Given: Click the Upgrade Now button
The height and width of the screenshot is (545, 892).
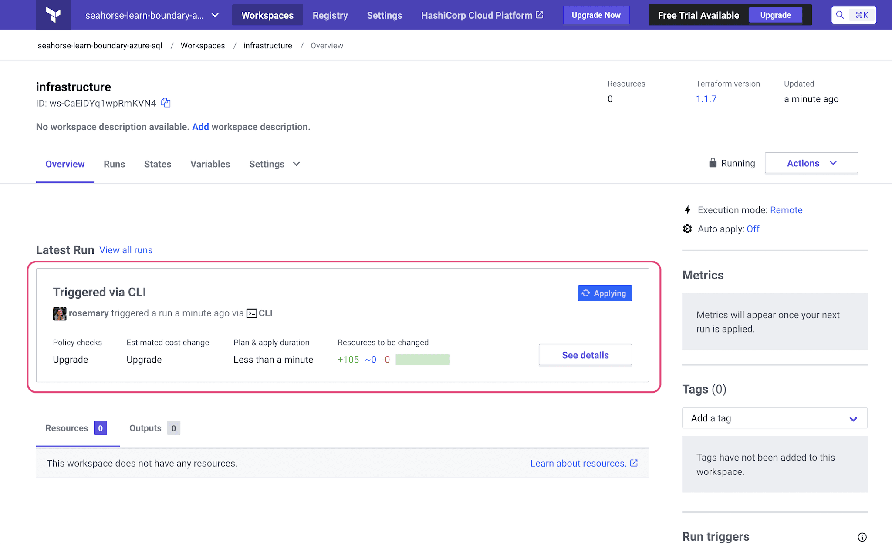Looking at the screenshot, I should click(596, 15).
